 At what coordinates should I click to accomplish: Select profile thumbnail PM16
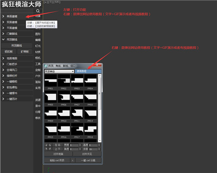pos(64,129)
